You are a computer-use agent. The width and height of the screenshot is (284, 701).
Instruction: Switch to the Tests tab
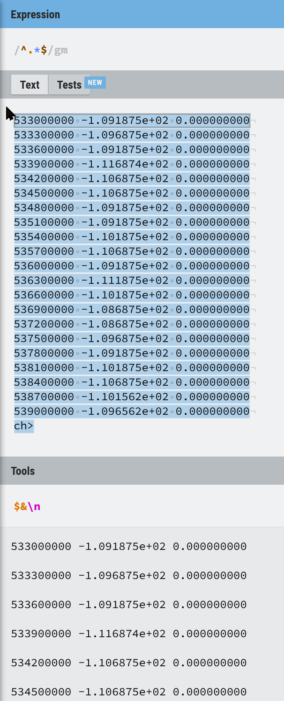point(69,85)
